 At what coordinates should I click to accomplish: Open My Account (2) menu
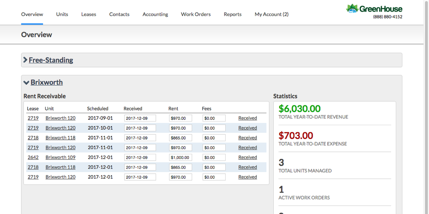point(271,14)
